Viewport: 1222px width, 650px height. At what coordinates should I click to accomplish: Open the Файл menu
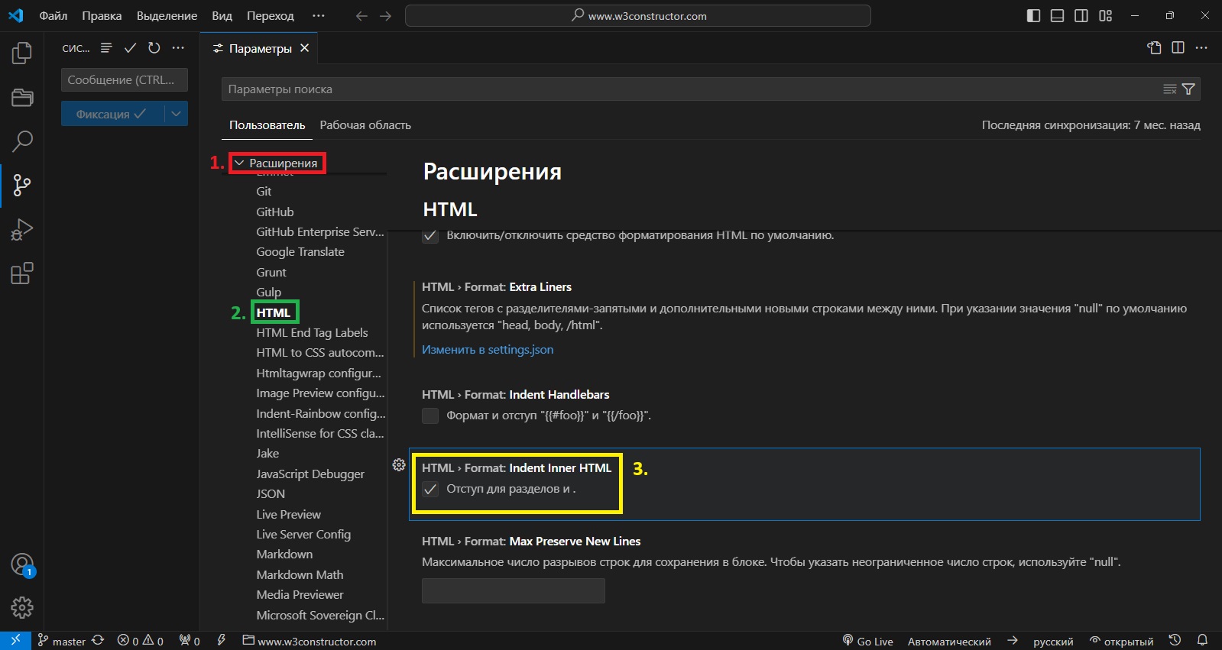53,16
